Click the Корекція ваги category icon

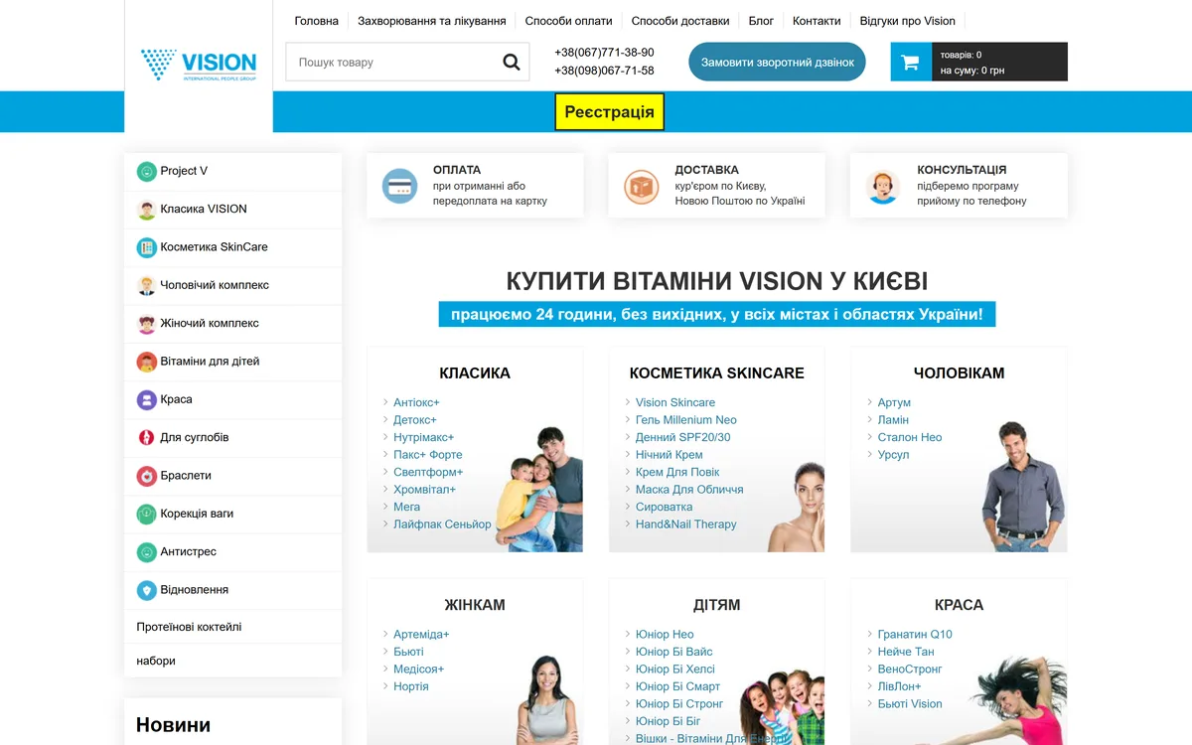click(x=147, y=514)
